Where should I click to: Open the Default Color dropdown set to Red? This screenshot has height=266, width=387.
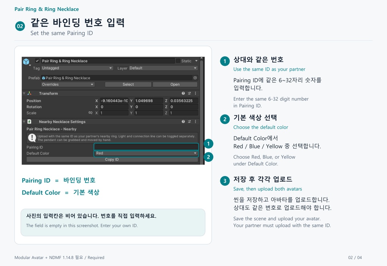click(x=146, y=153)
